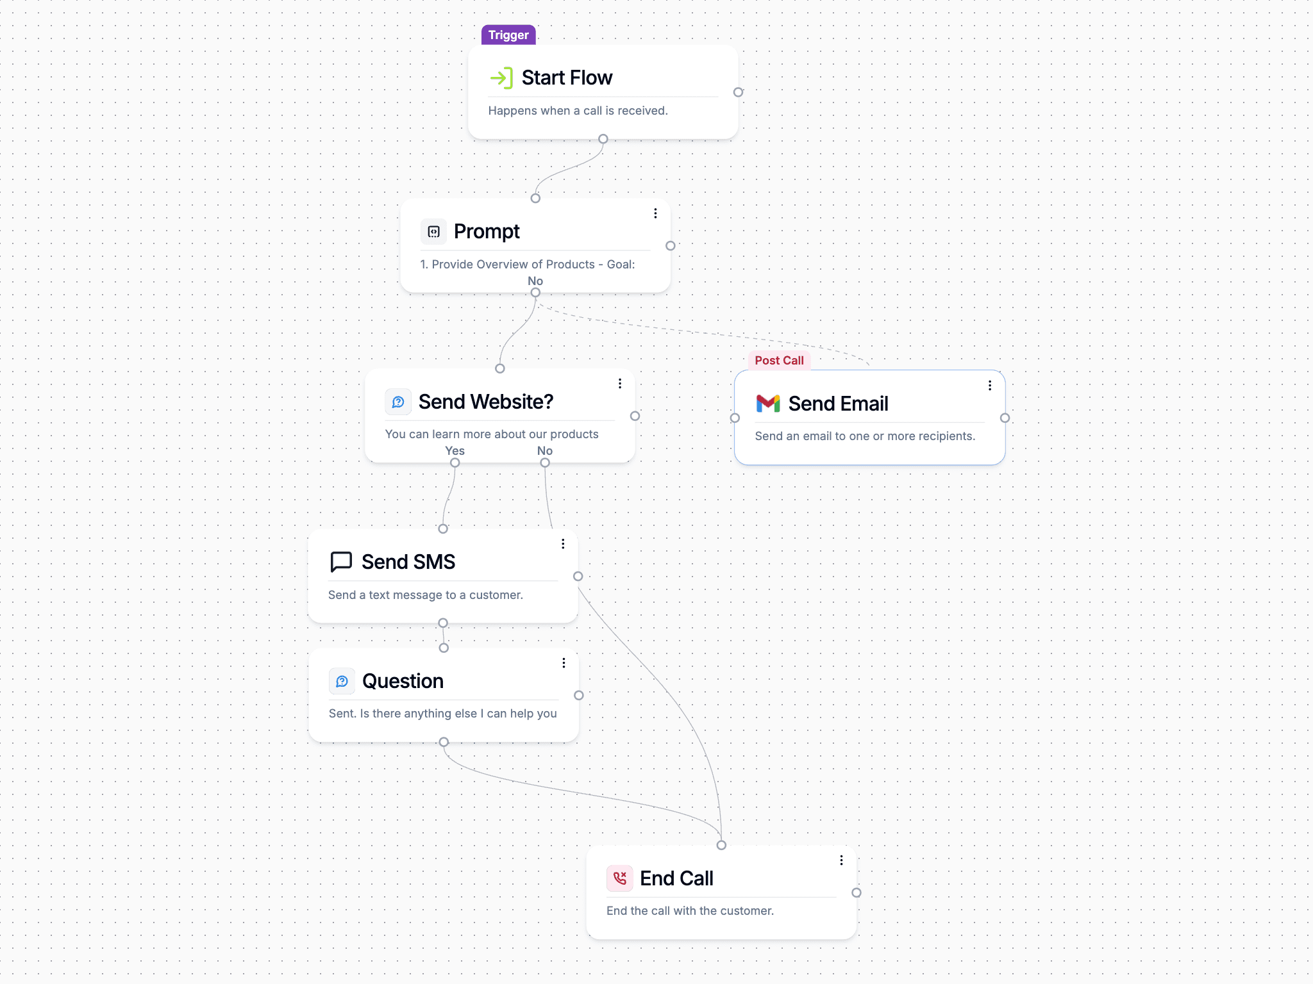Open the Send SMS options menu
The width and height of the screenshot is (1313, 984).
pos(563,543)
